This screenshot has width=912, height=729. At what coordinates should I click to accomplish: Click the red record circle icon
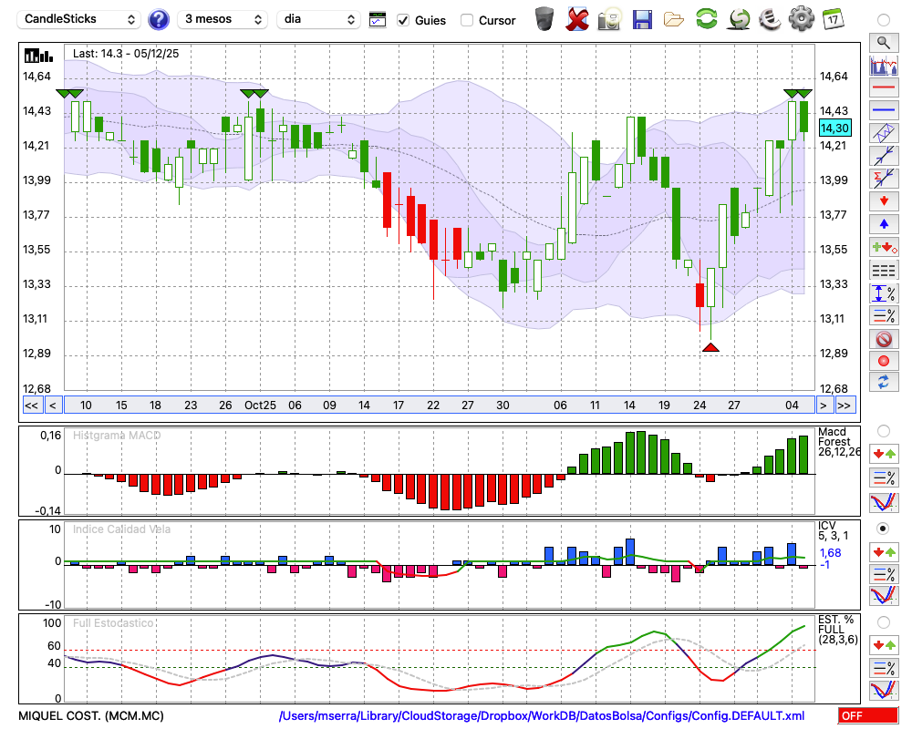click(884, 361)
